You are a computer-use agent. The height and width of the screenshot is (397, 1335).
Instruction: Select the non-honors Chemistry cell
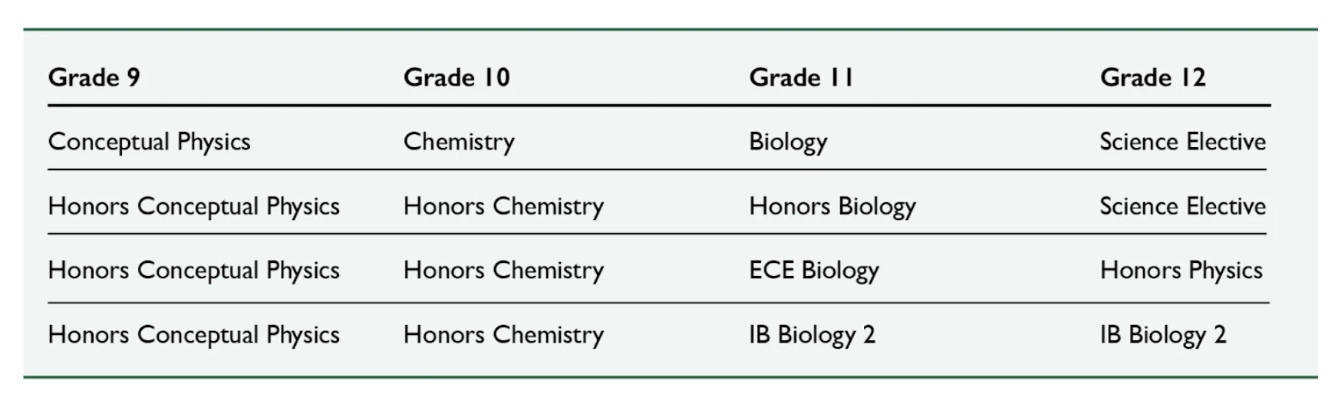pyautogui.click(x=459, y=142)
